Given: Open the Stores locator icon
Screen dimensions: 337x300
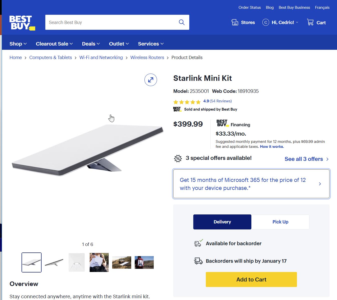Looking at the screenshot, I should (x=235, y=23).
